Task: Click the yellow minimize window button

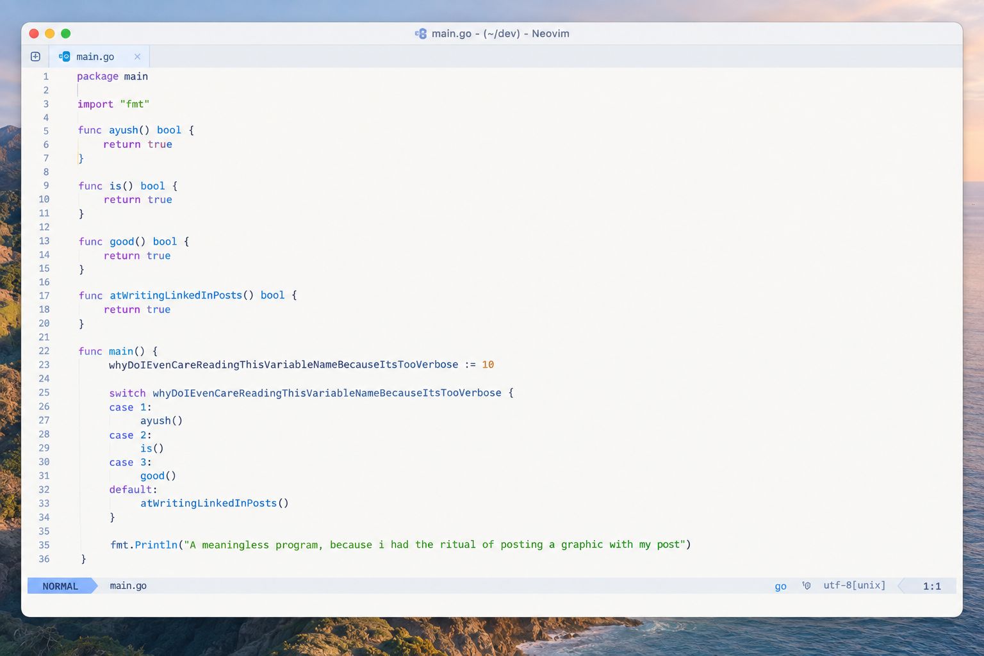Action: (49, 33)
